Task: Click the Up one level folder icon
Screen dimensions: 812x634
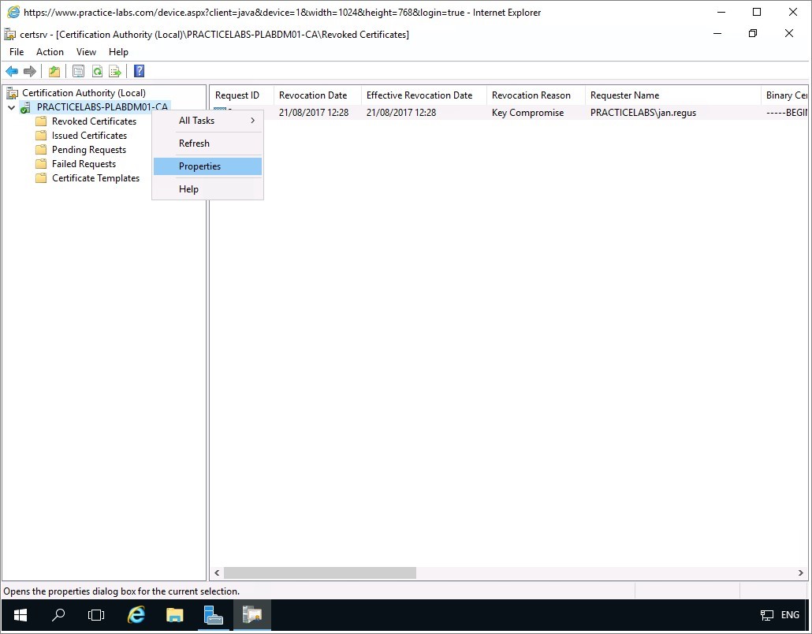Action: [54, 71]
